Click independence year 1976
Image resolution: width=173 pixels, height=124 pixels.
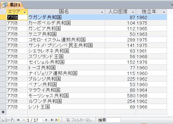point(151,62)
